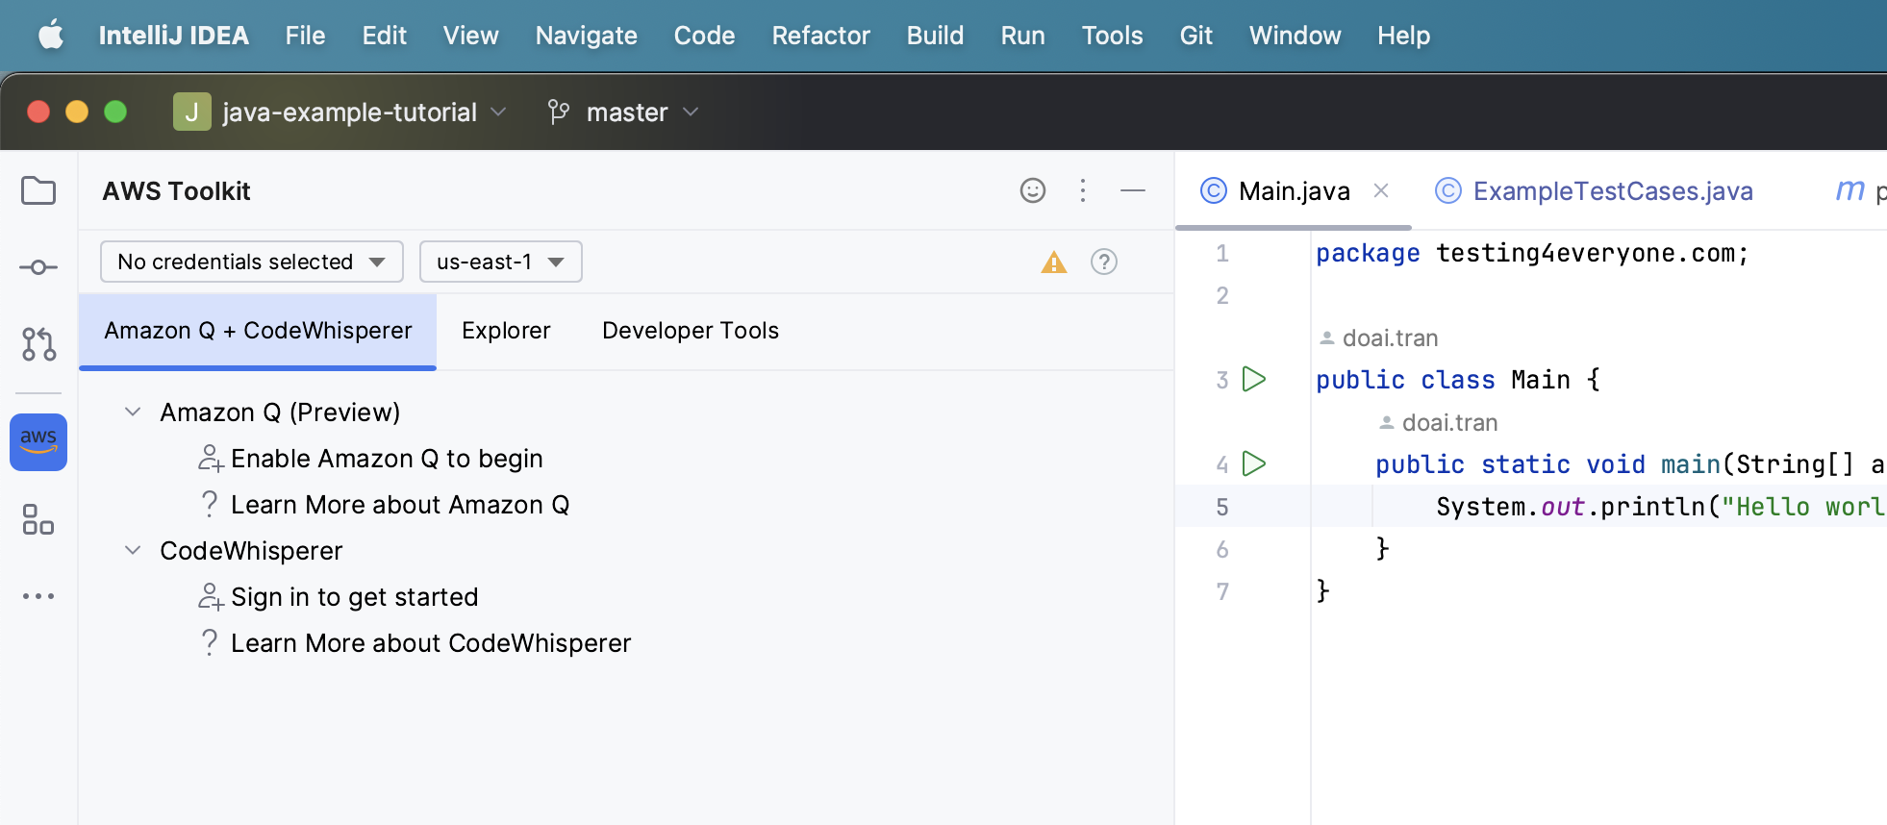Close the Main.java editor tab
1887x825 pixels.
coord(1381,190)
